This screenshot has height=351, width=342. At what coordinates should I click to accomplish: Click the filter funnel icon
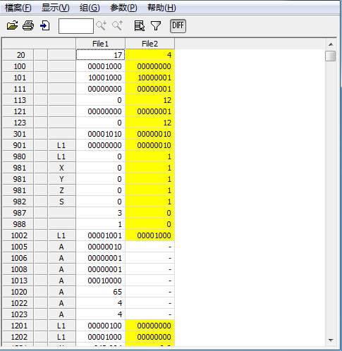tap(156, 25)
